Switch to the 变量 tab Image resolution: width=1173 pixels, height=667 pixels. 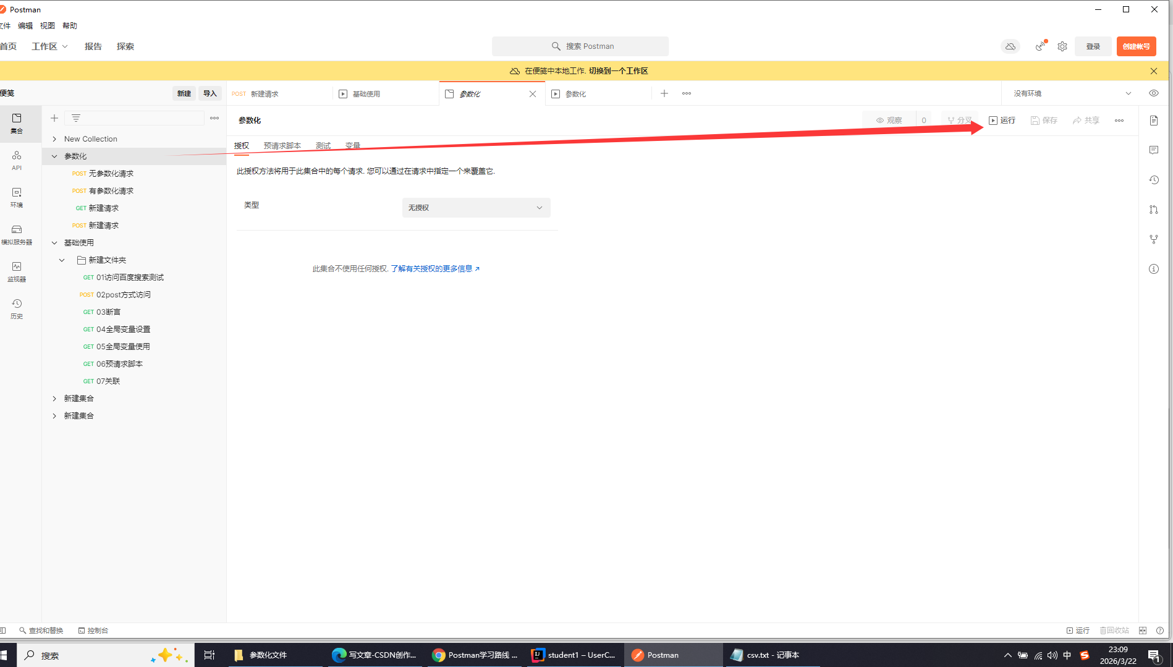tap(353, 146)
